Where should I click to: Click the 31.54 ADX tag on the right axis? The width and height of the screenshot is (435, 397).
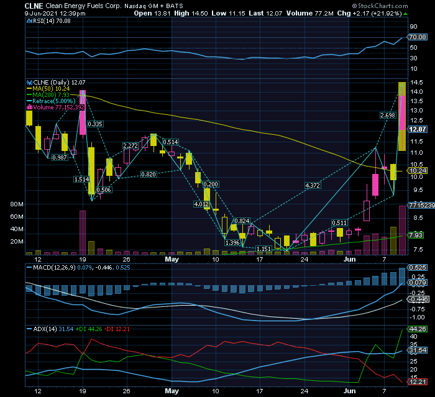pos(418,350)
